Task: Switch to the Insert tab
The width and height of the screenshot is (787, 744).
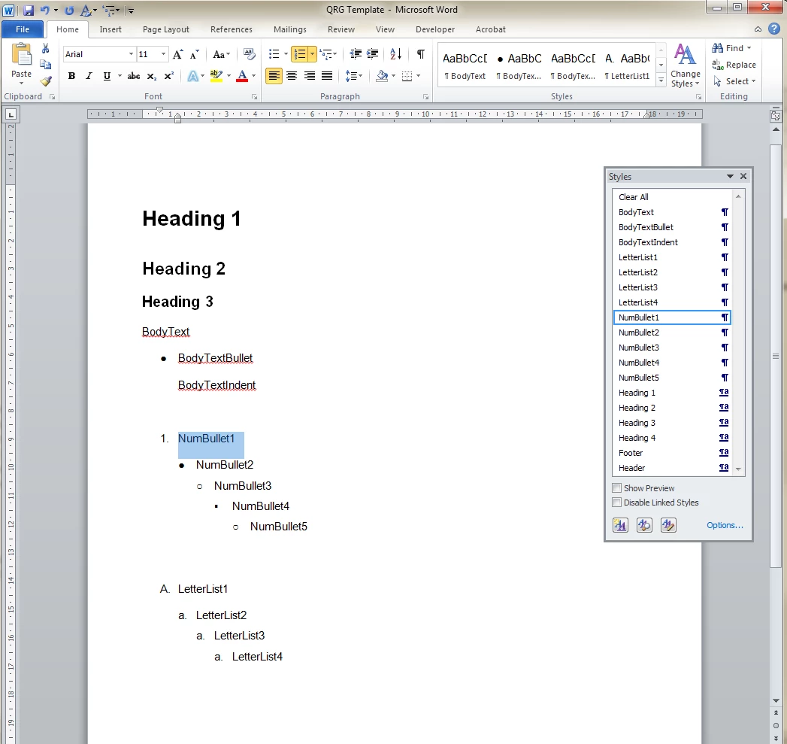Action: click(110, 29)
